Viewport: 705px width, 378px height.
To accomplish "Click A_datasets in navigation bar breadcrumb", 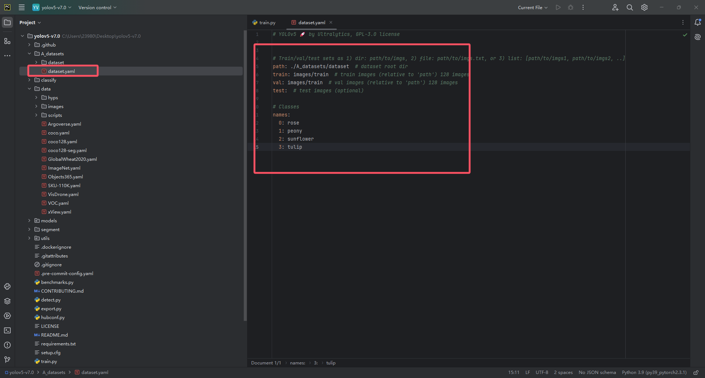I will pos(54,373).
